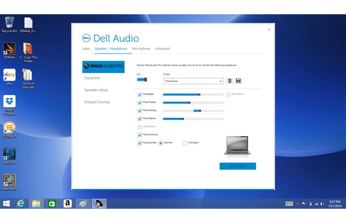Select the '5 - Copy This Folder' icon
The image size is (346, 223).
pos(28,53)
